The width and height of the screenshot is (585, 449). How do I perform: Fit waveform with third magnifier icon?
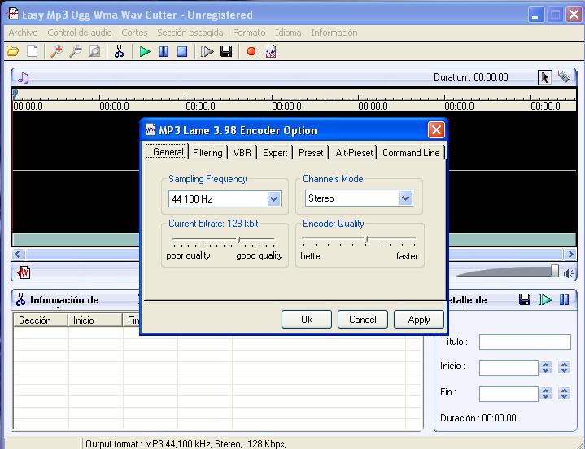coord(94,51)
